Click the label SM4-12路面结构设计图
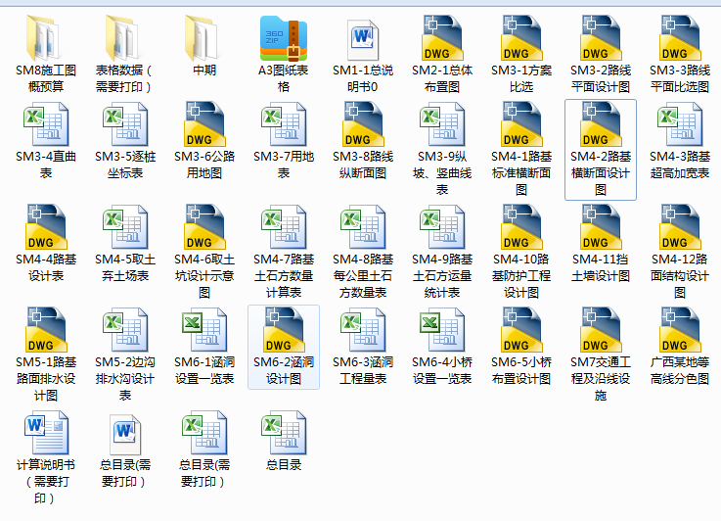The height and width of the screenshot is (521, 721). pyautogui.click(x=680, y=276)
